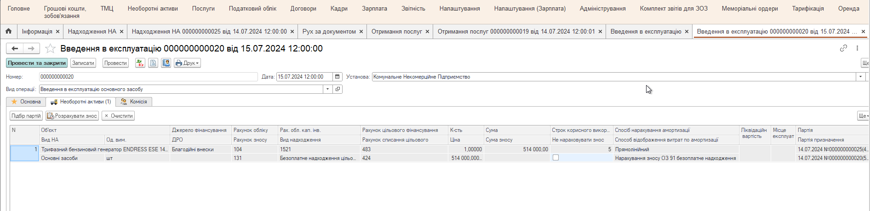Copy link to document via chain icon
The height and width of the screenshot is (211, 870).
843,48
